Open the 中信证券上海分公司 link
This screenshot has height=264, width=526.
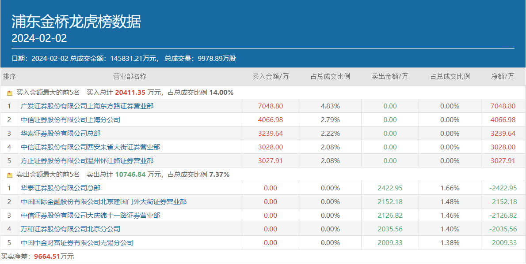pos(70,120)
